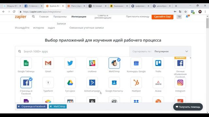
Task: Select the Google Таблицы app icon
Action: [26, 63]
